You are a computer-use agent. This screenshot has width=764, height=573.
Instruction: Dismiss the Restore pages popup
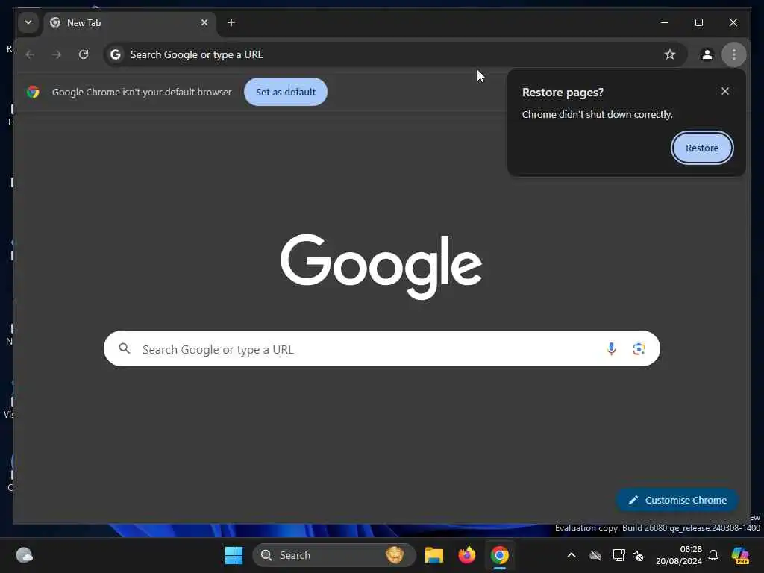[725, 91]
